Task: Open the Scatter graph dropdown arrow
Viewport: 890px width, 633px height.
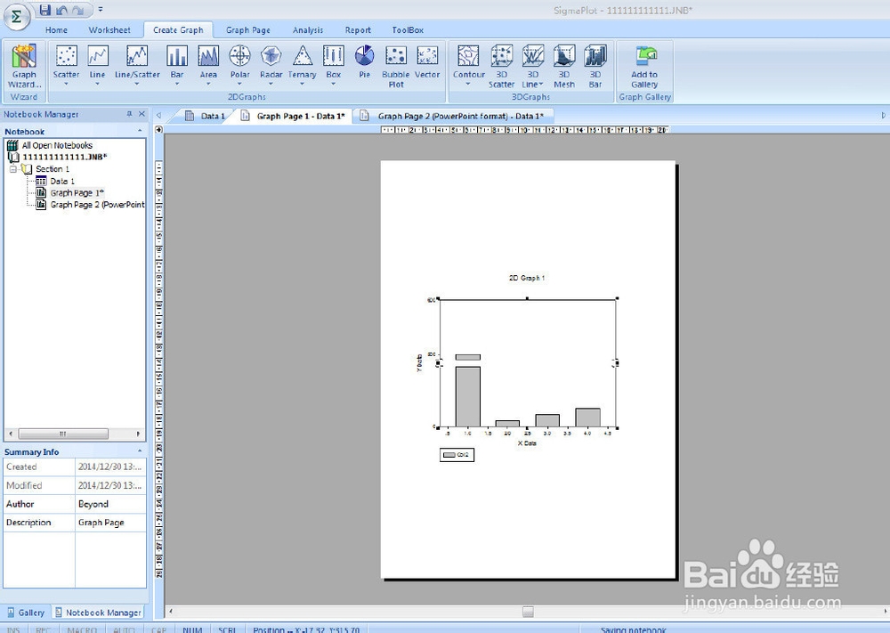Action: click(x=67, y=84)
